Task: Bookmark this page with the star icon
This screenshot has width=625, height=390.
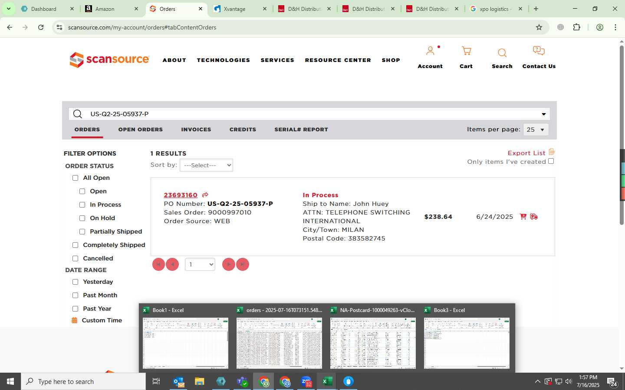Action: pyautogui.click(x=539, y=27)
